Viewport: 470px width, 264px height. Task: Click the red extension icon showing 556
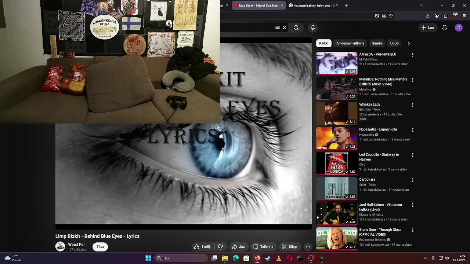click(455, 15)
